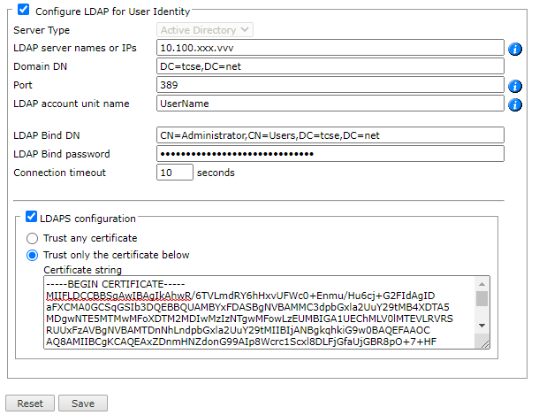Edit the LDAP account unit name field
The height and width of the screenshot is (415, 539).
pyautogui.click(x=330, y=104)
